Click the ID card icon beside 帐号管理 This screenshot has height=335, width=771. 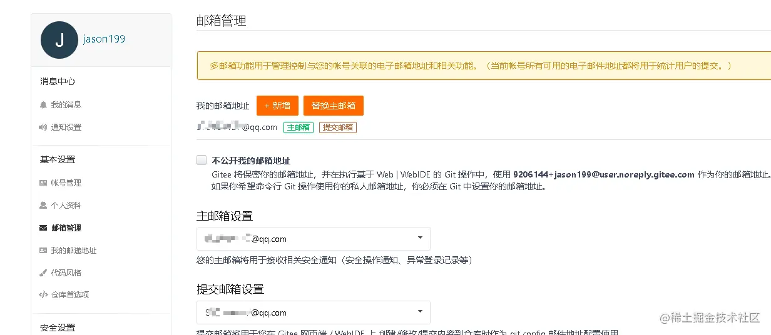43,183
